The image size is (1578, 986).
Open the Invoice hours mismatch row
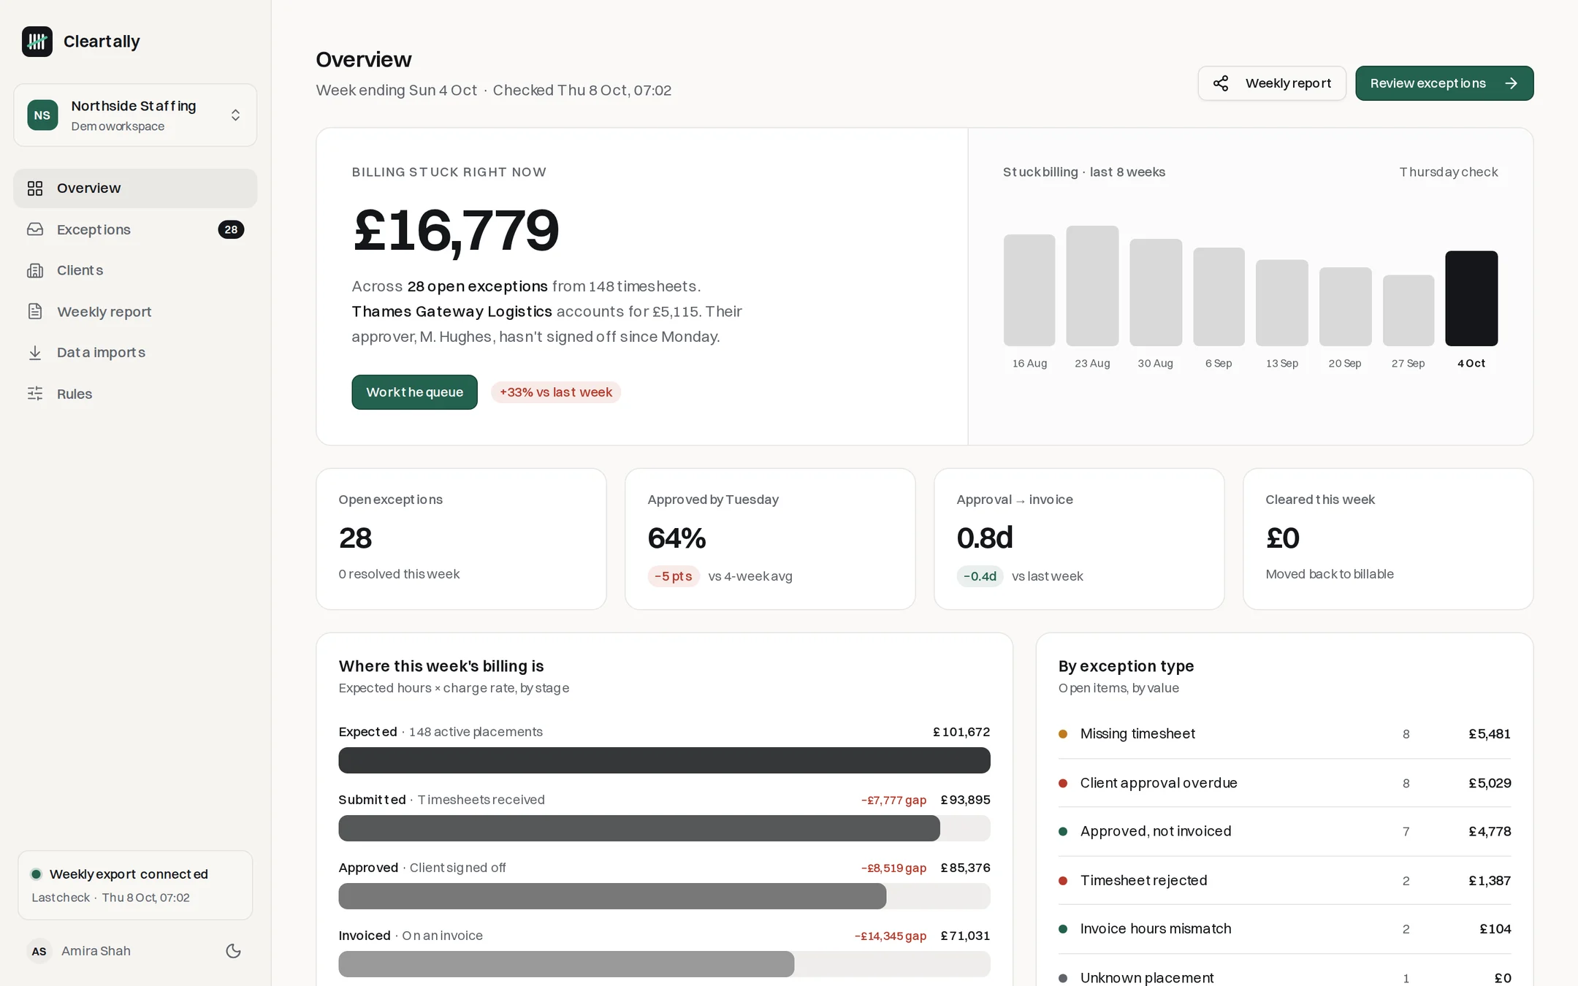click(x=1284, y=929)
